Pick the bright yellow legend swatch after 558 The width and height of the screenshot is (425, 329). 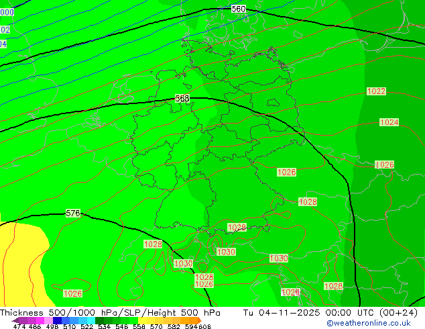click(142, 320)
